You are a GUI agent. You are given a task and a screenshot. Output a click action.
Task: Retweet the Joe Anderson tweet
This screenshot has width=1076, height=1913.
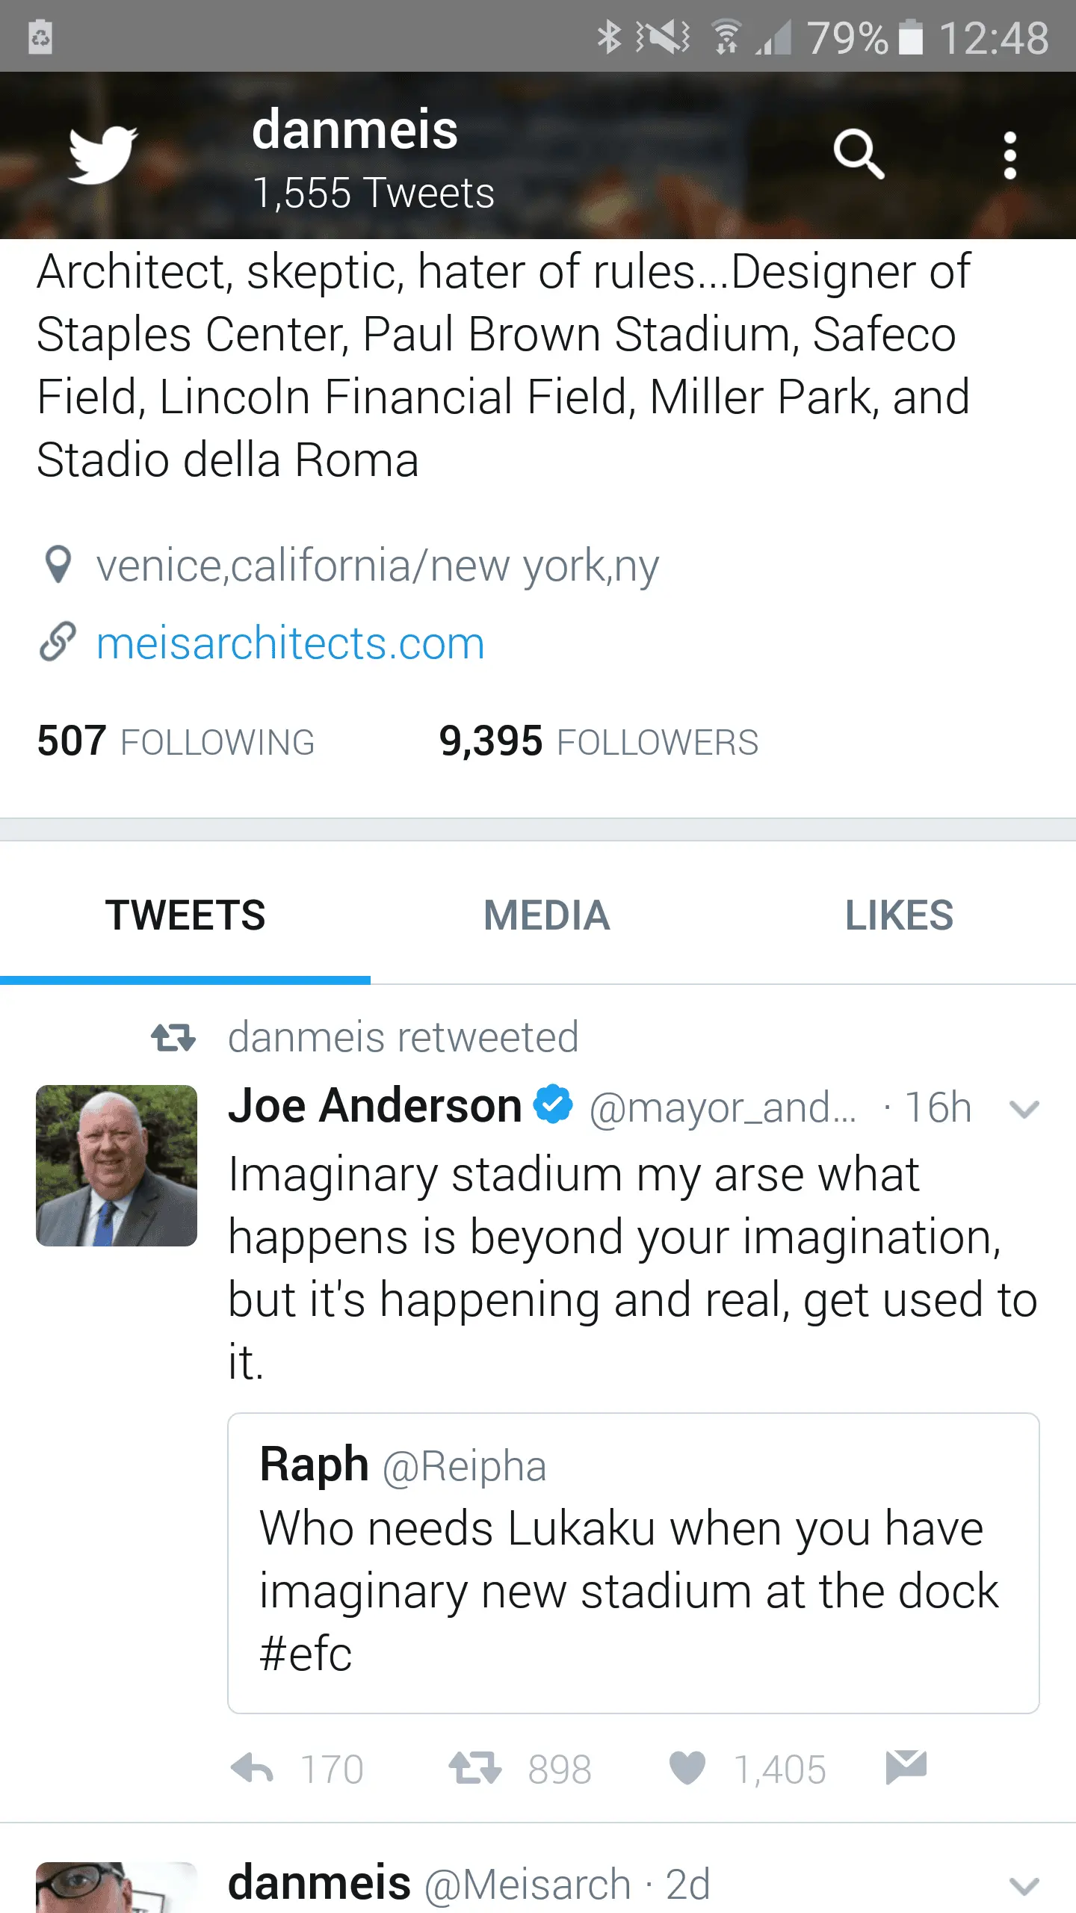click(x=475, y=1769)
